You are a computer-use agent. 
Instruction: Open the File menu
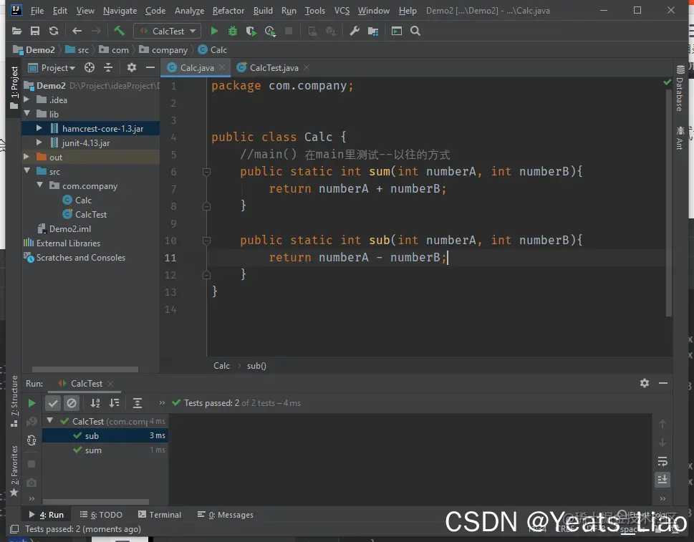point(37,10)
